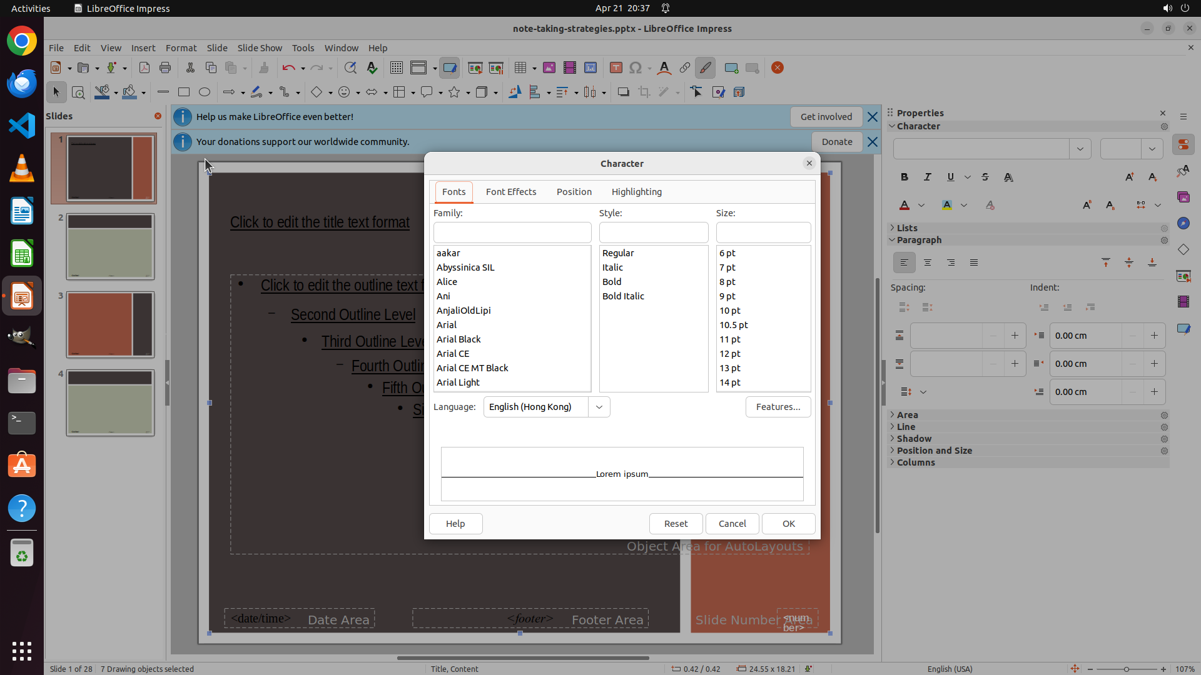Open the Slide Show menu
The image size is (1201, 675).
(x=260, y=48)
